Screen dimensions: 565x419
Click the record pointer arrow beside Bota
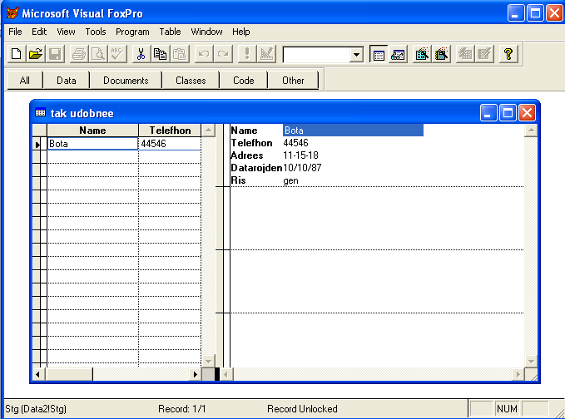tap(37, 145)
